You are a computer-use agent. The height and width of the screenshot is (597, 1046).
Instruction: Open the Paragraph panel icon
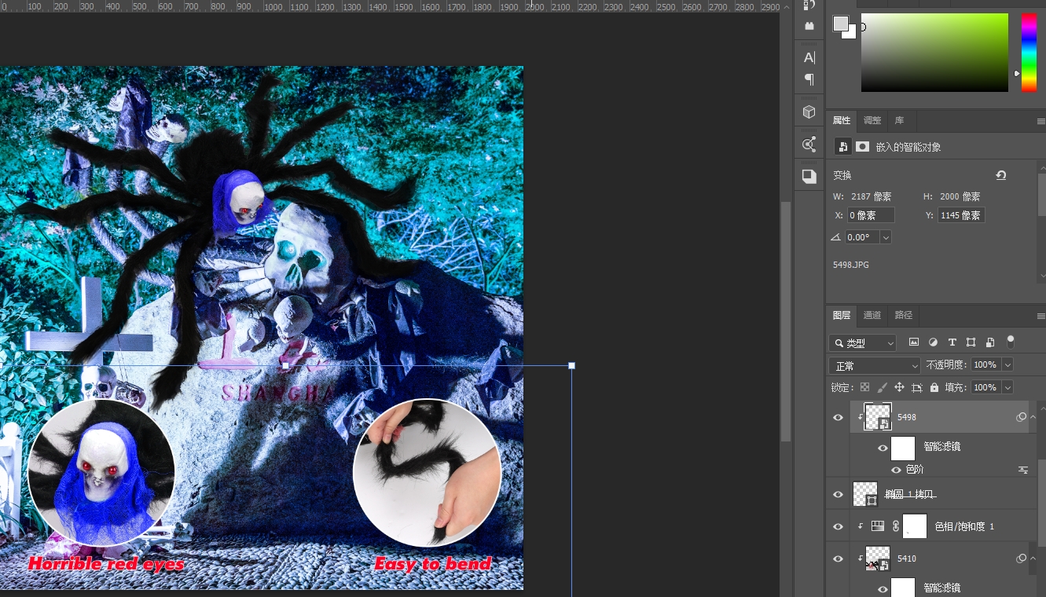coord(809,79)
